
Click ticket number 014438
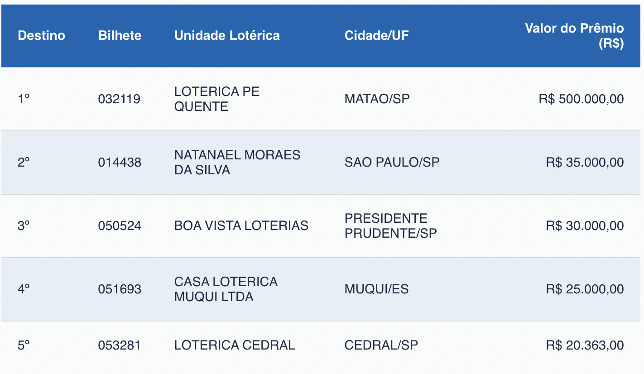pos(120,163)
